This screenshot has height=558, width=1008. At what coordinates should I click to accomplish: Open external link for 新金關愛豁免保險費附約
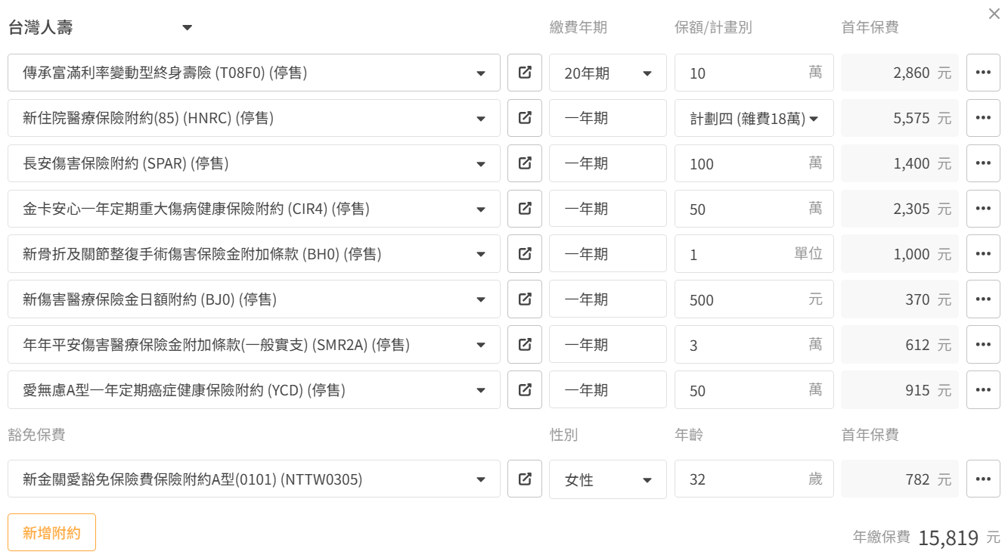pos(525,479)
